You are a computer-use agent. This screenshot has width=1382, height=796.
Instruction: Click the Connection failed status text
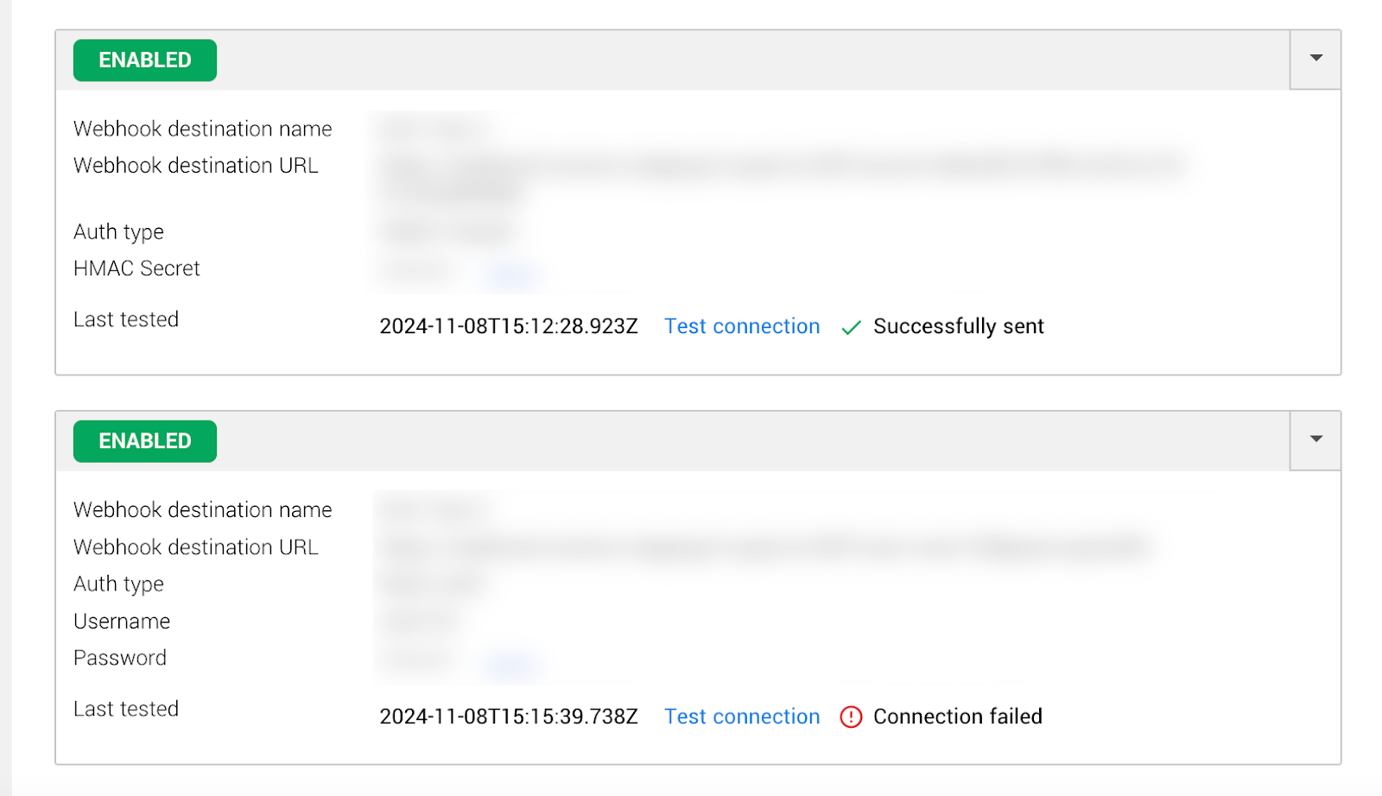958,717
